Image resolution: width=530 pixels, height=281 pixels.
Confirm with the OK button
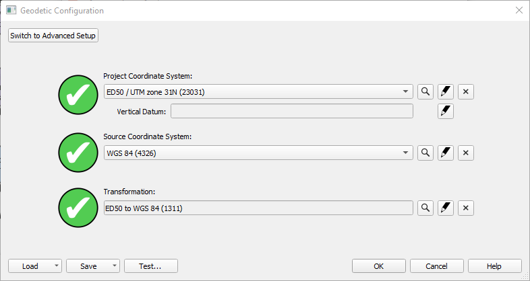click(x=379, y=266)
